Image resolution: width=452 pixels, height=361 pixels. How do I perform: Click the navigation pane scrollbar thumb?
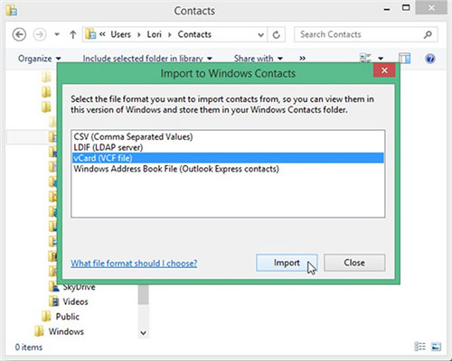point(144,294)
